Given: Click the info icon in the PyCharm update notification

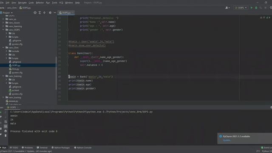Looking at the screenshot, I should pyautogui.click(x=221, y=136).
